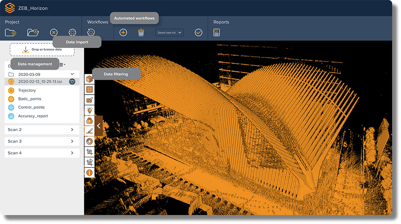Select the crop tool
This screenshot has height=224, width=401.
[89, 151]
